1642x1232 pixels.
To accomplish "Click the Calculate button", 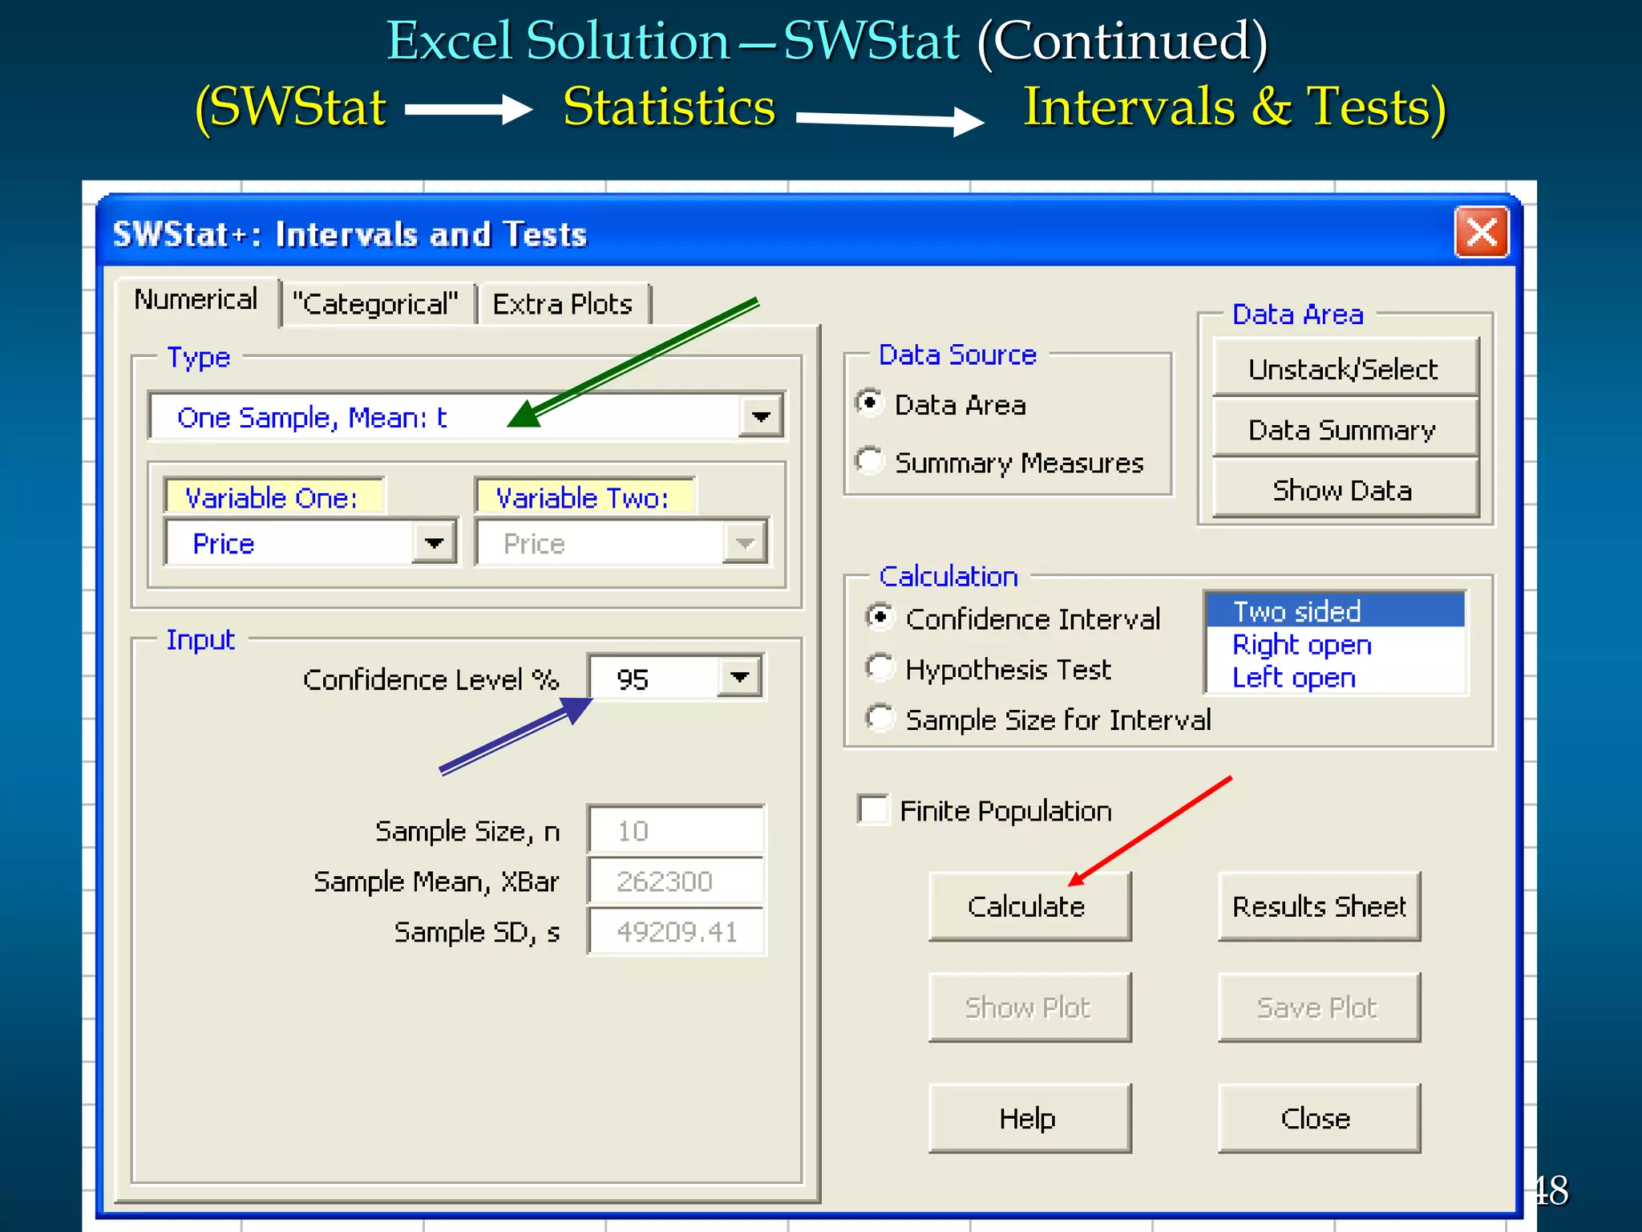I will click(x=1029, y=906).
